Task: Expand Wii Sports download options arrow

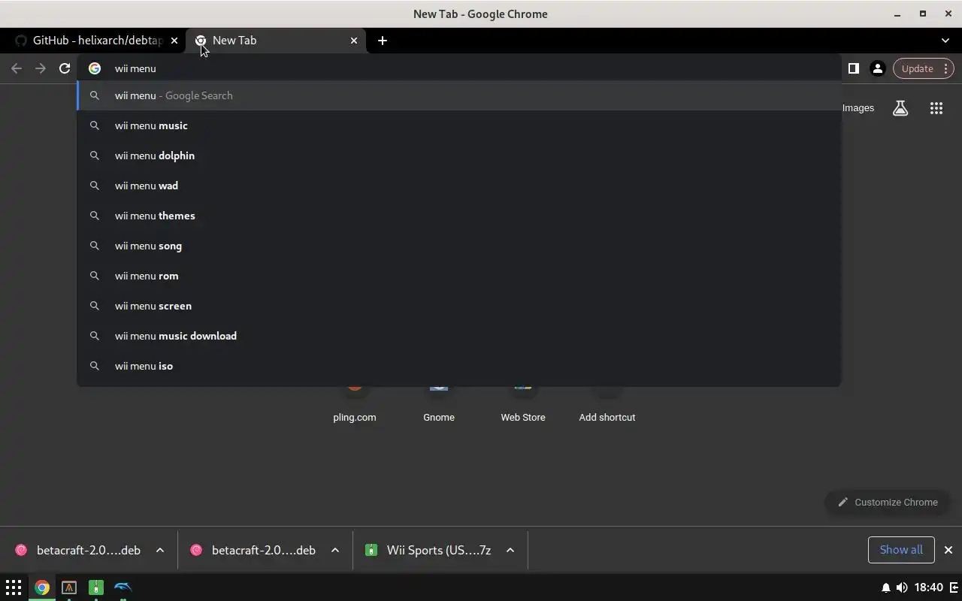Action: pos(510,550)
